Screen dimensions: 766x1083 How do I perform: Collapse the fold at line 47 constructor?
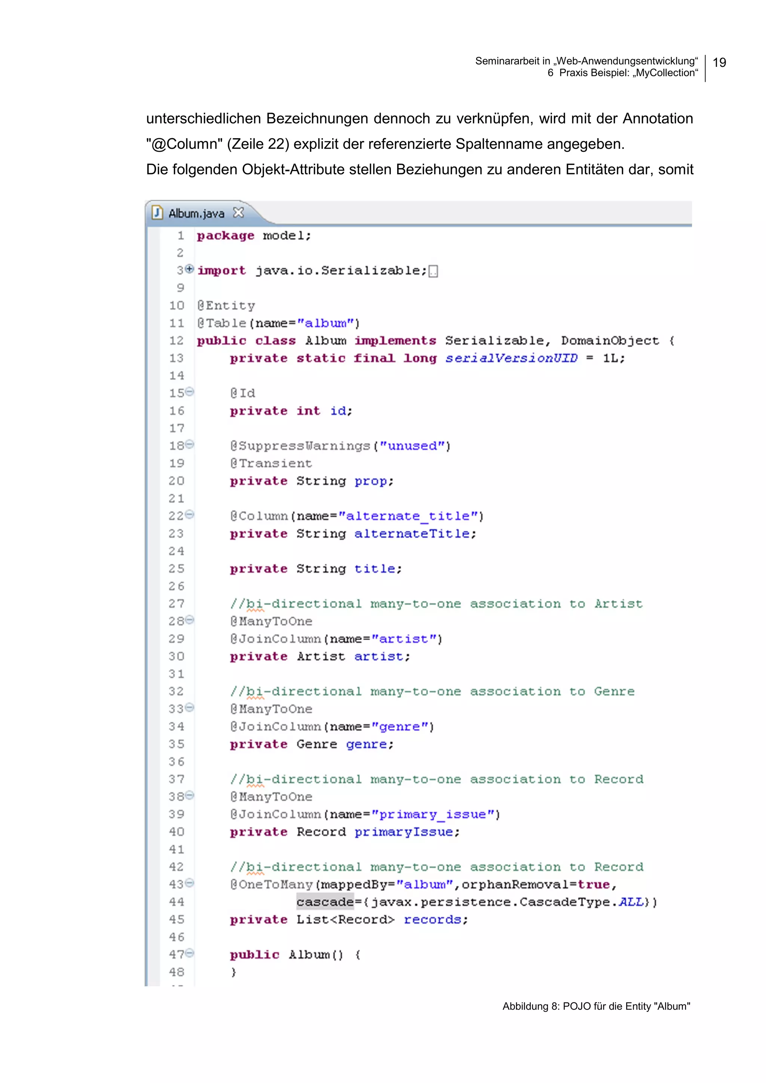[190, 953]
